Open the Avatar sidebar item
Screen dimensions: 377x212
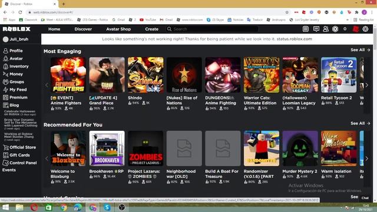(x=13, y=58)
